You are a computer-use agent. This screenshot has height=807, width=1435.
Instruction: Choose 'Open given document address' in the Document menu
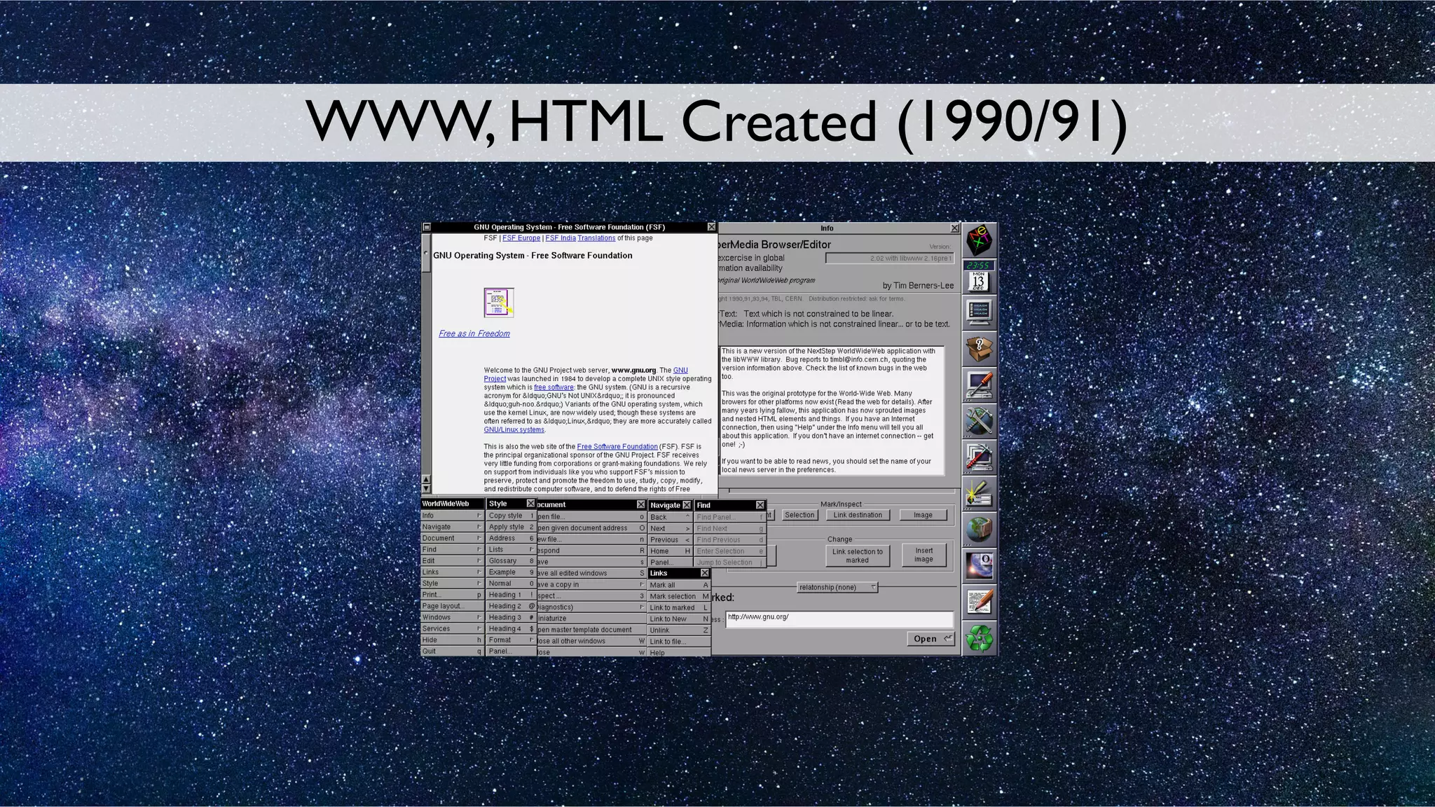(x=591, y=527)
